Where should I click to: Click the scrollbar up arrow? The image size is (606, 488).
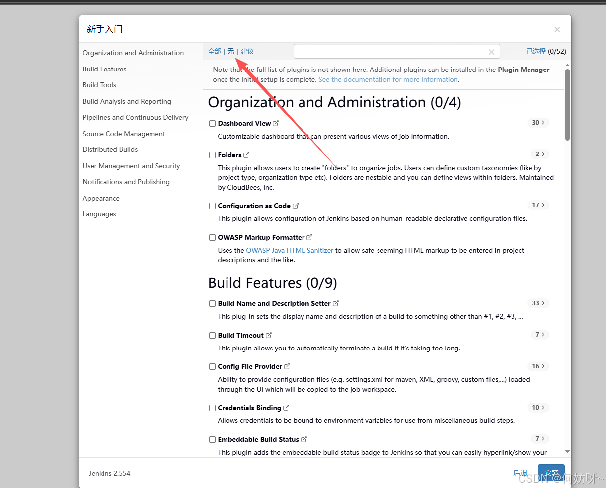568,65
